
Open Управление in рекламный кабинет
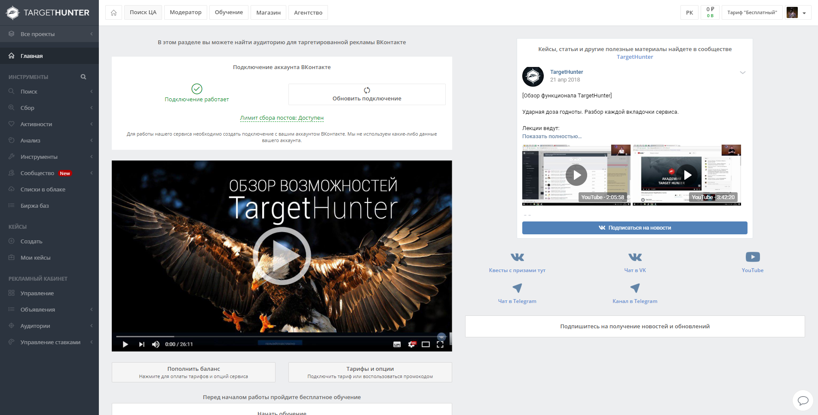[x=49, y=293]
